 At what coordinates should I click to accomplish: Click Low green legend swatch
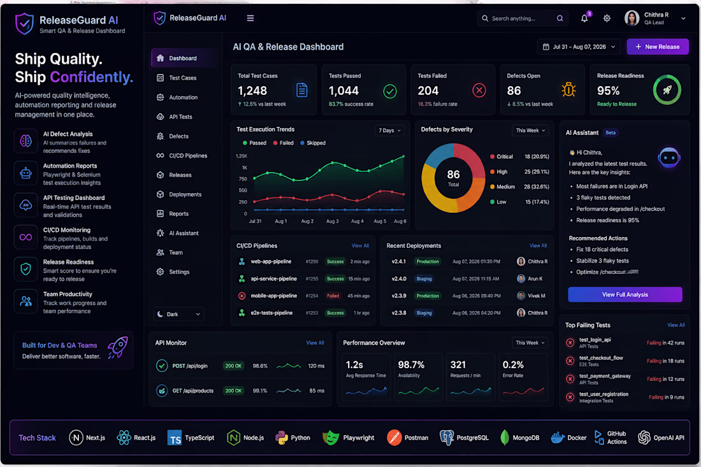[492, 202]
